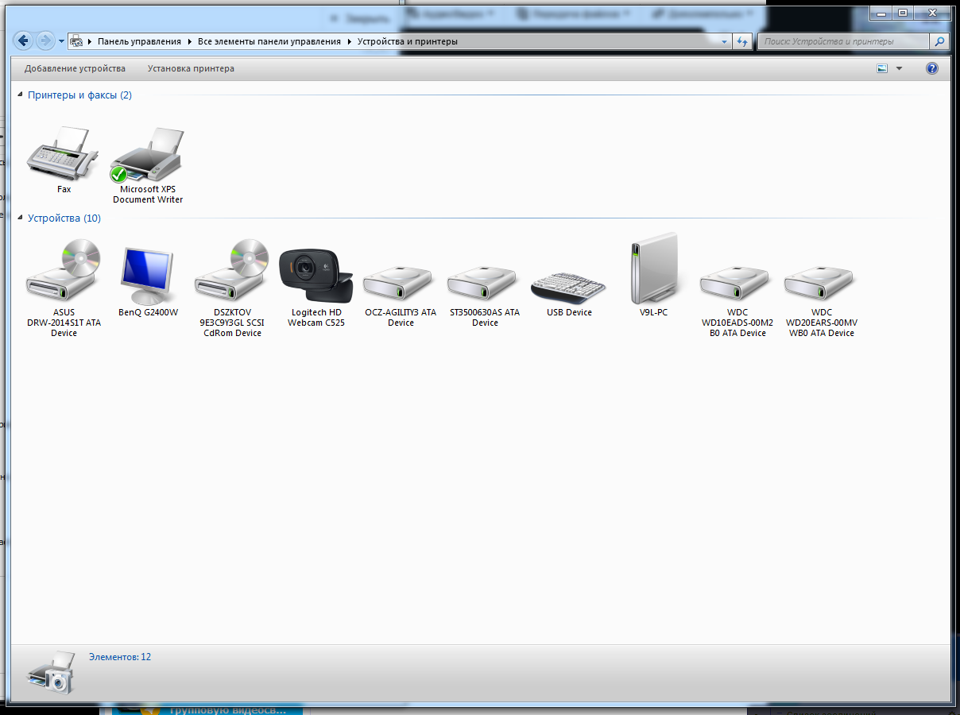The image size is (960, 715).
Task: Click the 'BenQ G2400W' label text
Action: [x=148, y=312]
